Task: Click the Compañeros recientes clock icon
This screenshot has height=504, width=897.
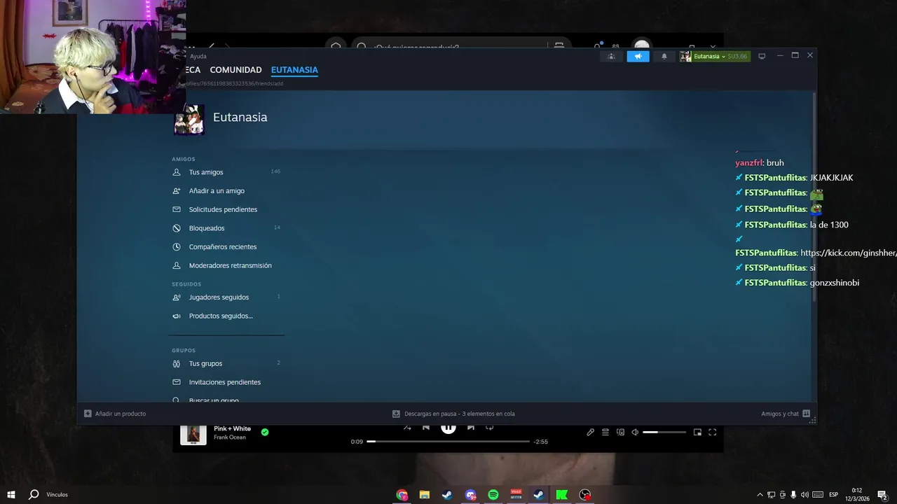Action: [x=177, y=247]
